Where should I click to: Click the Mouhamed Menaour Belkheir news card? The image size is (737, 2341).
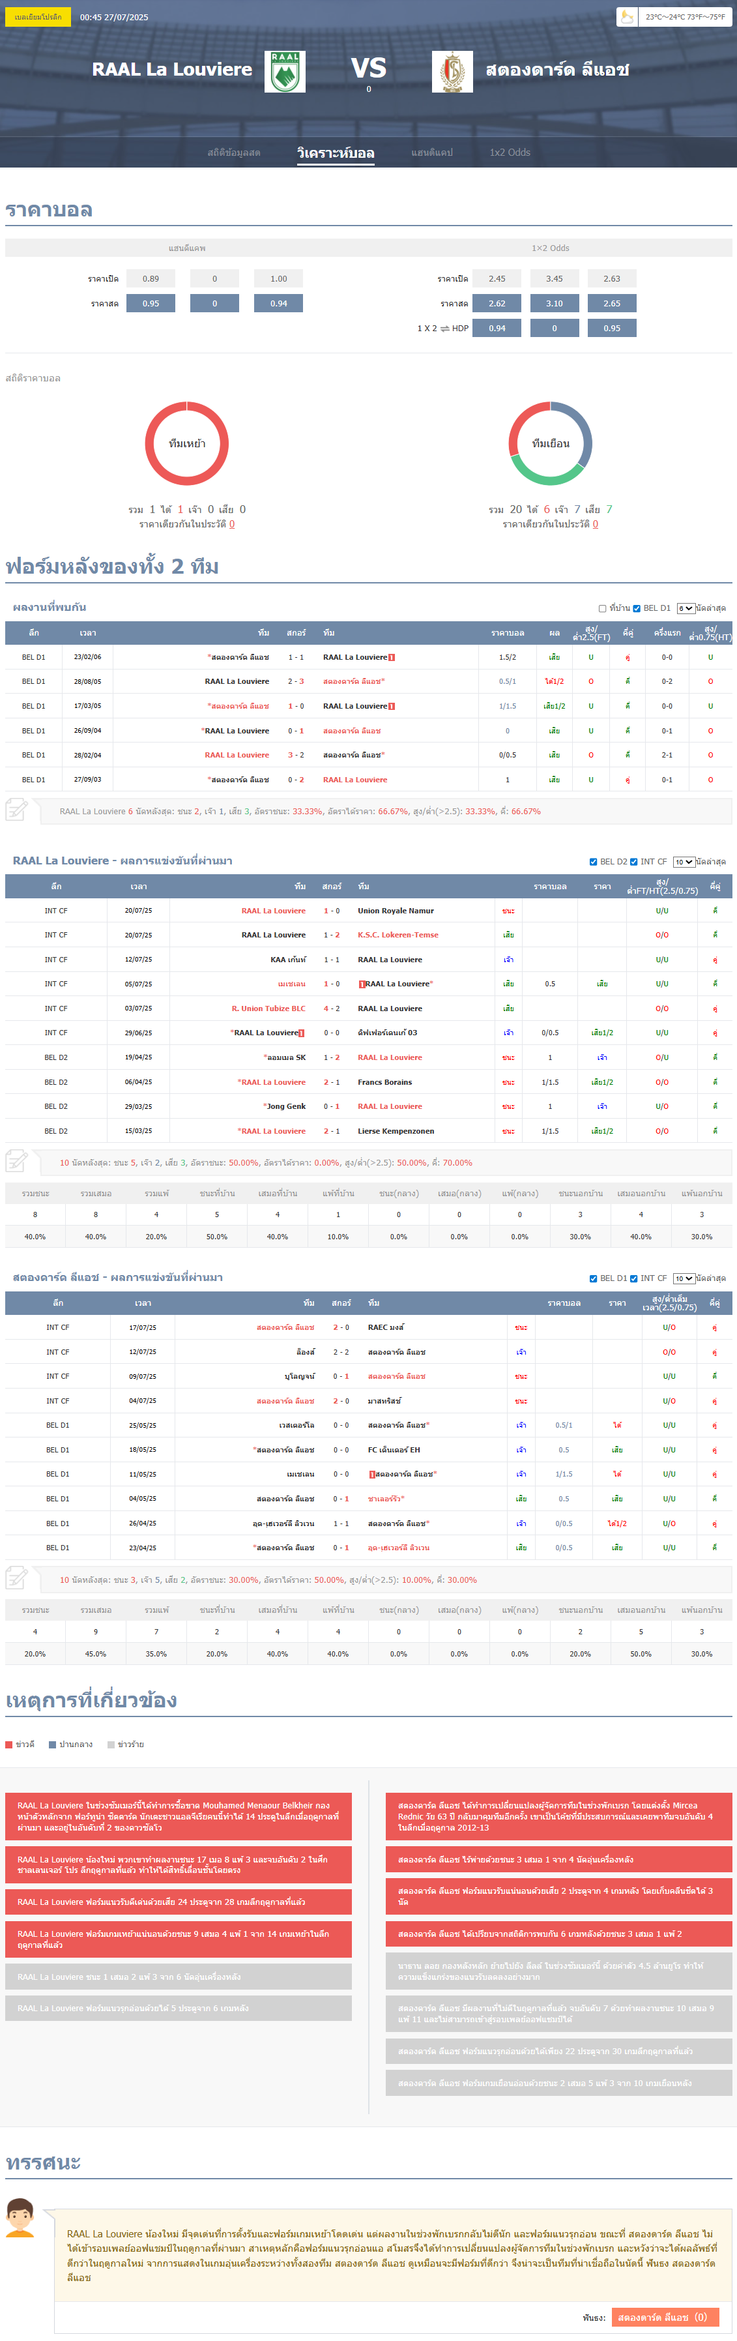(178, 1817)
